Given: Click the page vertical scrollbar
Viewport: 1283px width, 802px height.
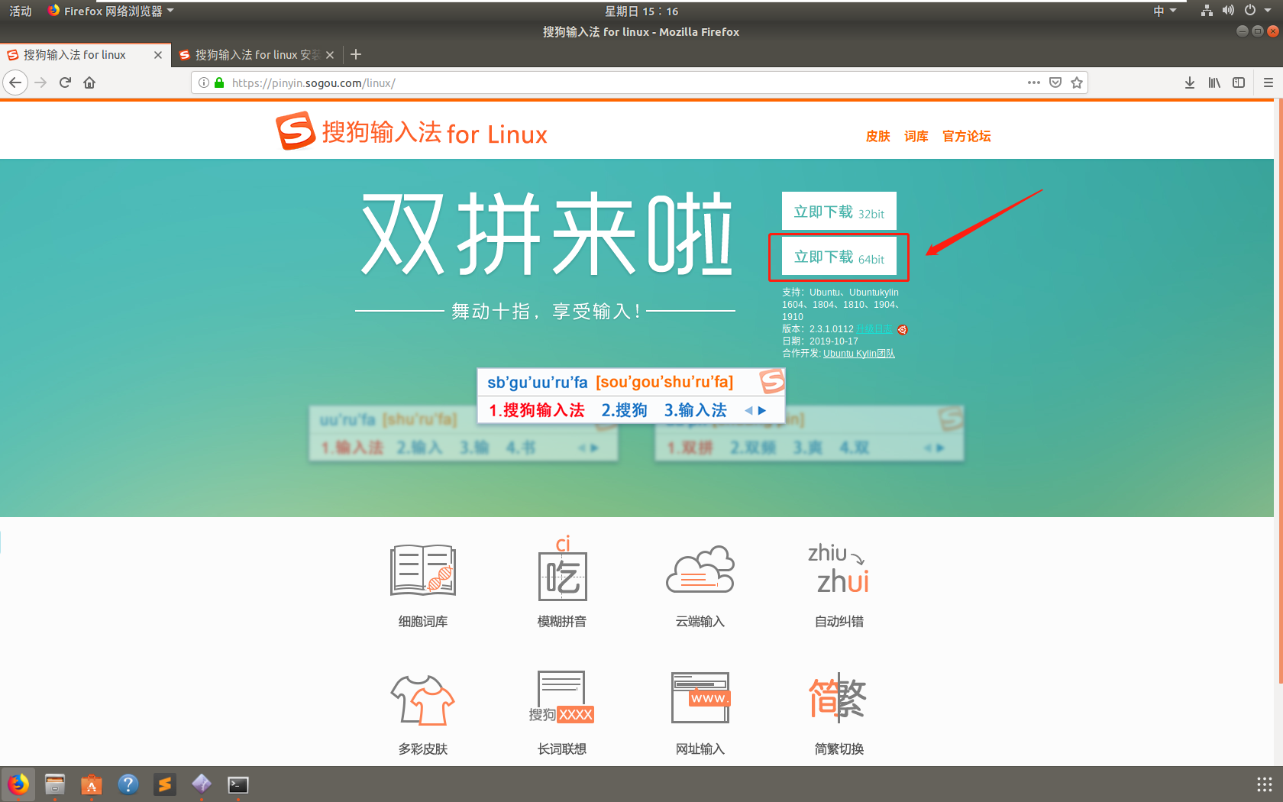Looking at the screenshot, I should [1279, 391].
